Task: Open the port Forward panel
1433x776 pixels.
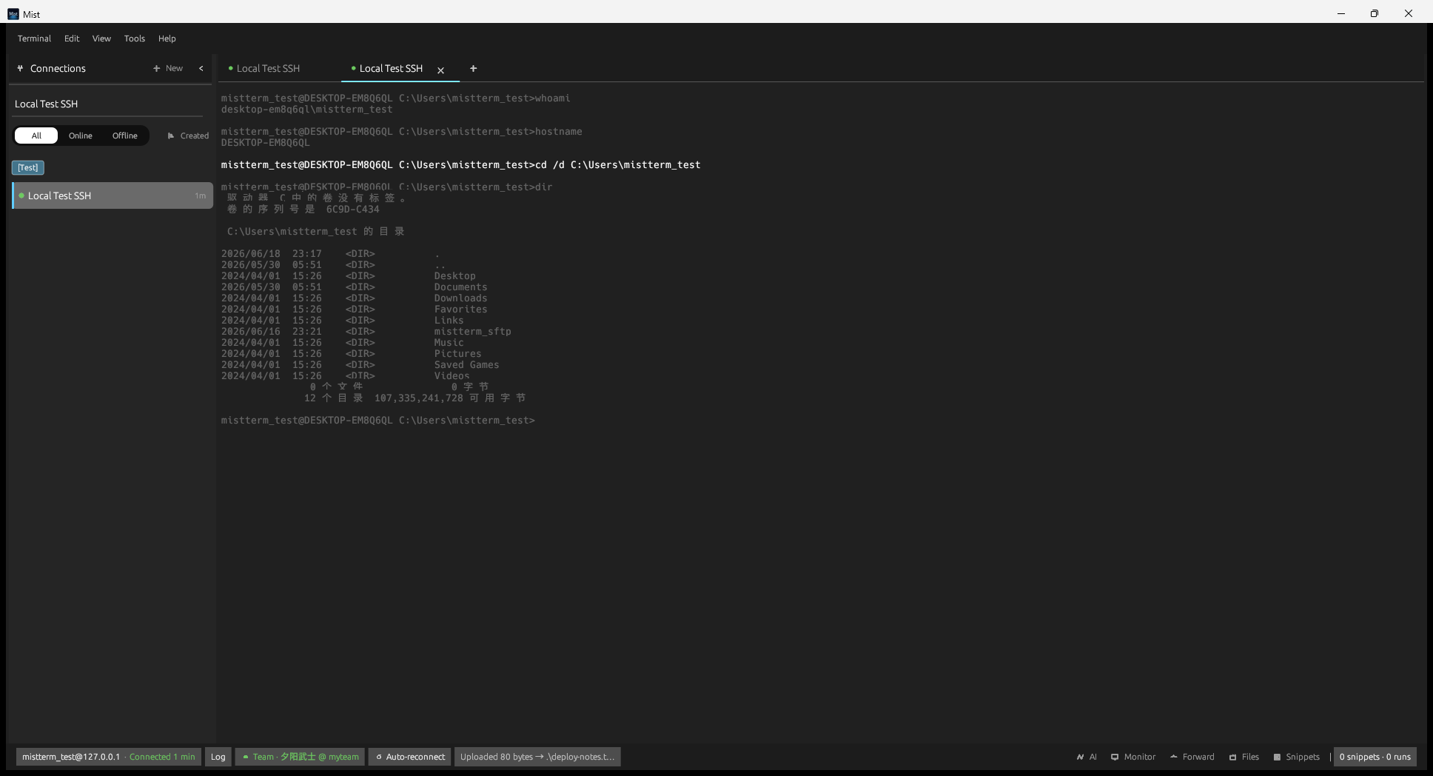Action: [1192, 757]
